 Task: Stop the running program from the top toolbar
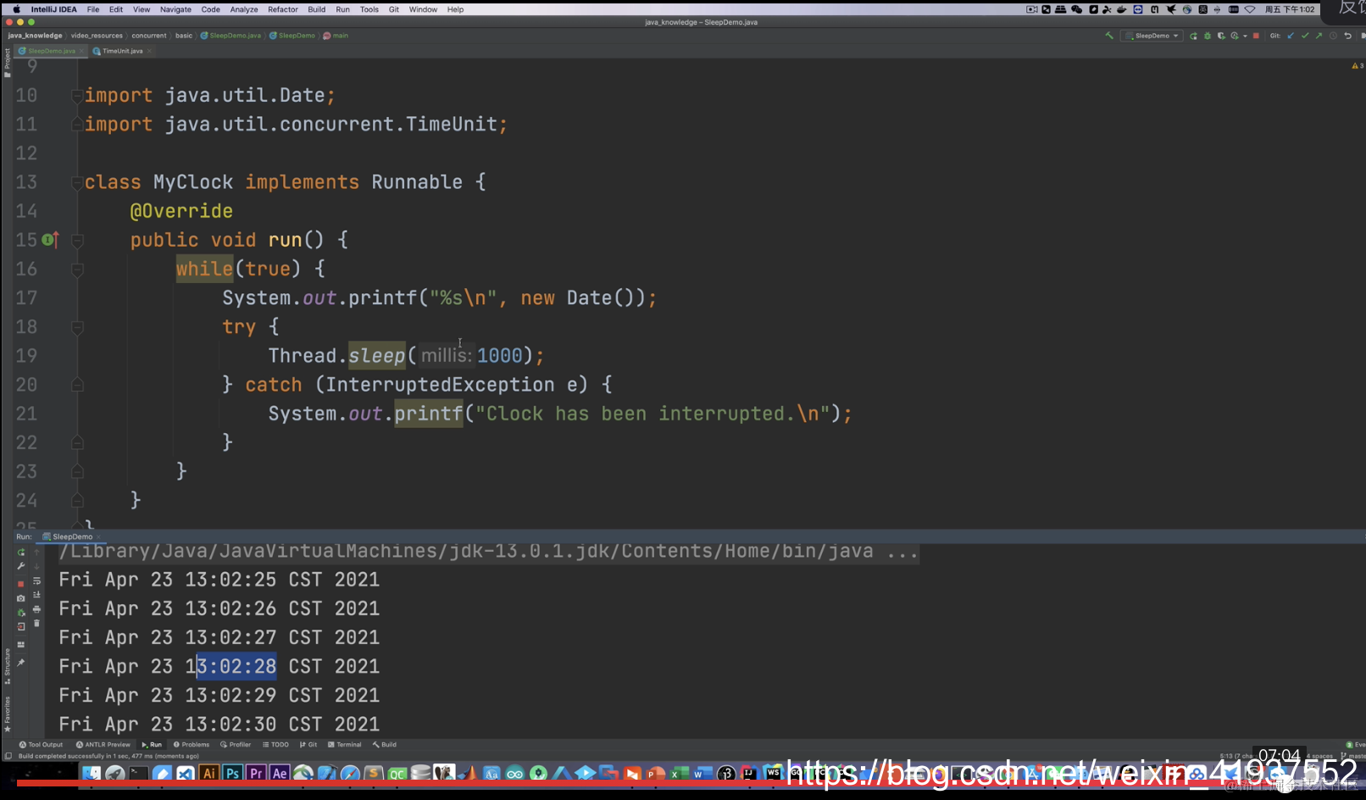(x=1256, y=36)
